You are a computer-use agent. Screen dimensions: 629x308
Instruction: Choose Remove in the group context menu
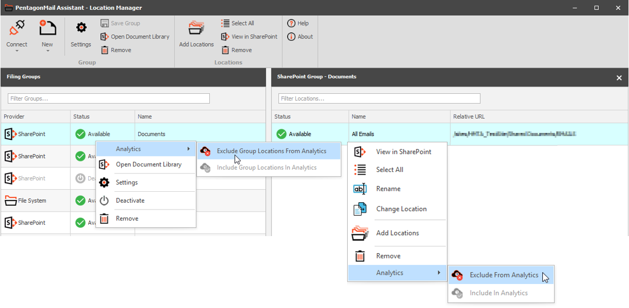click(146, 218)
